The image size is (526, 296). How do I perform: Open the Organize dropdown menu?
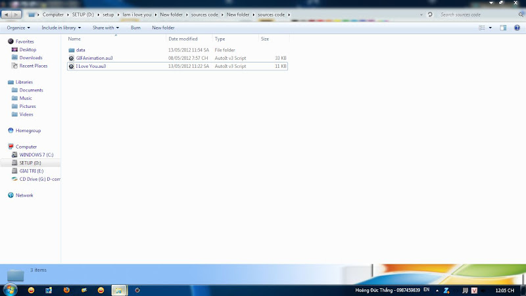18,28
